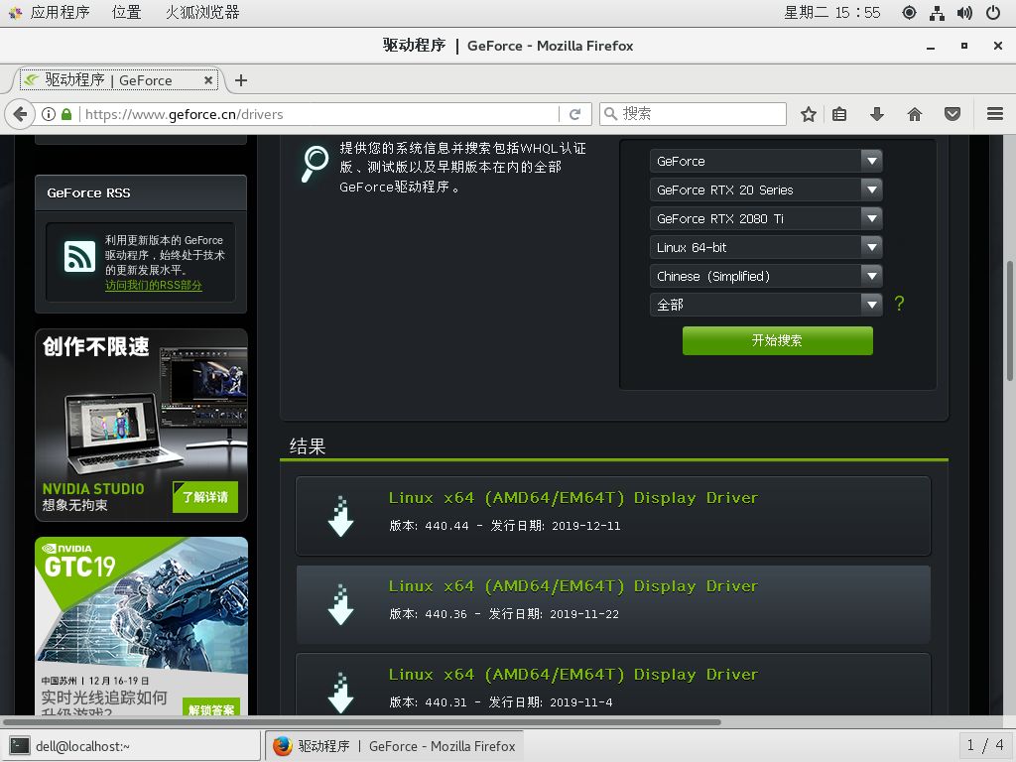This screenshot has height=762, width=1016.
Task: Click the URL address bar
Action: pos(317,115)
